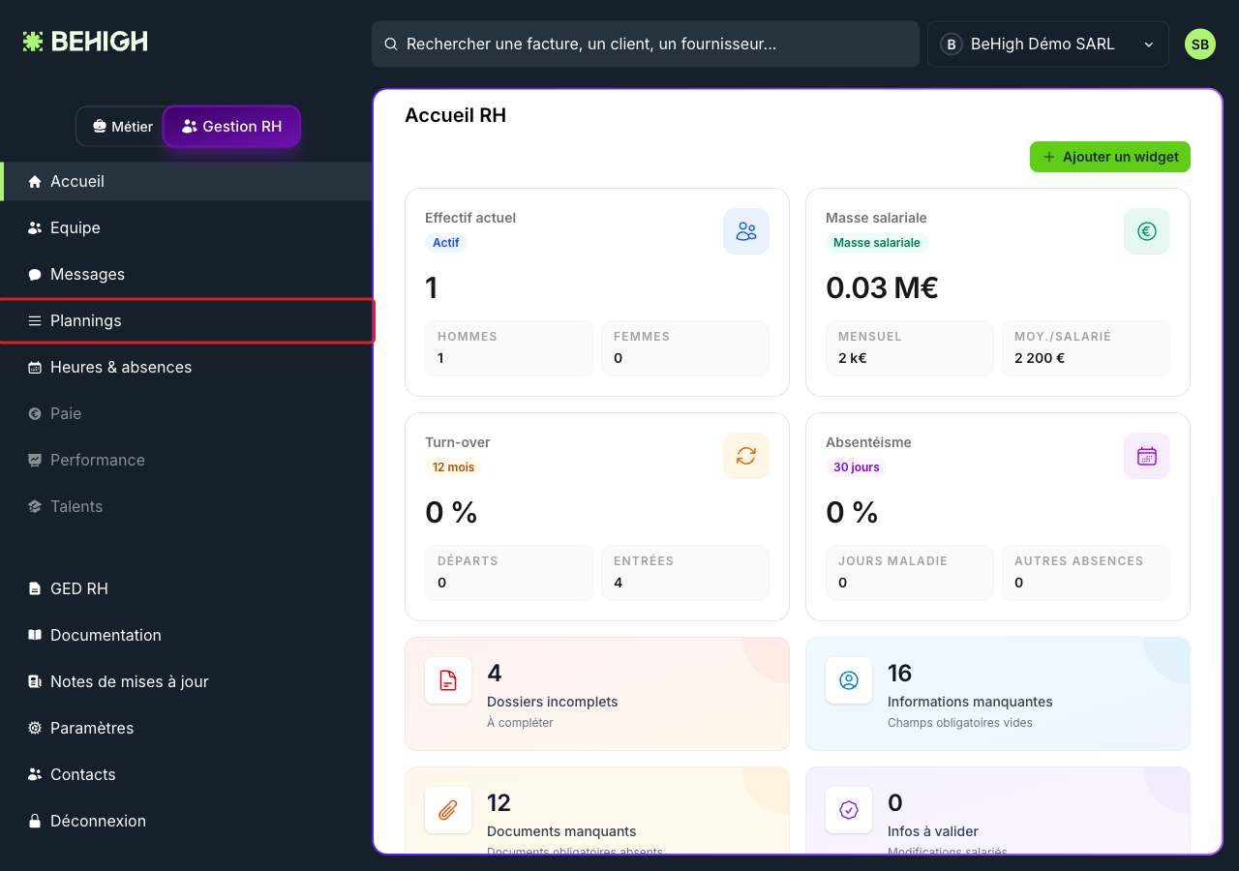Click the euro icon on Masse salariale
The width and height of the screenshot is (1239, 871).
pos(1147,231)
